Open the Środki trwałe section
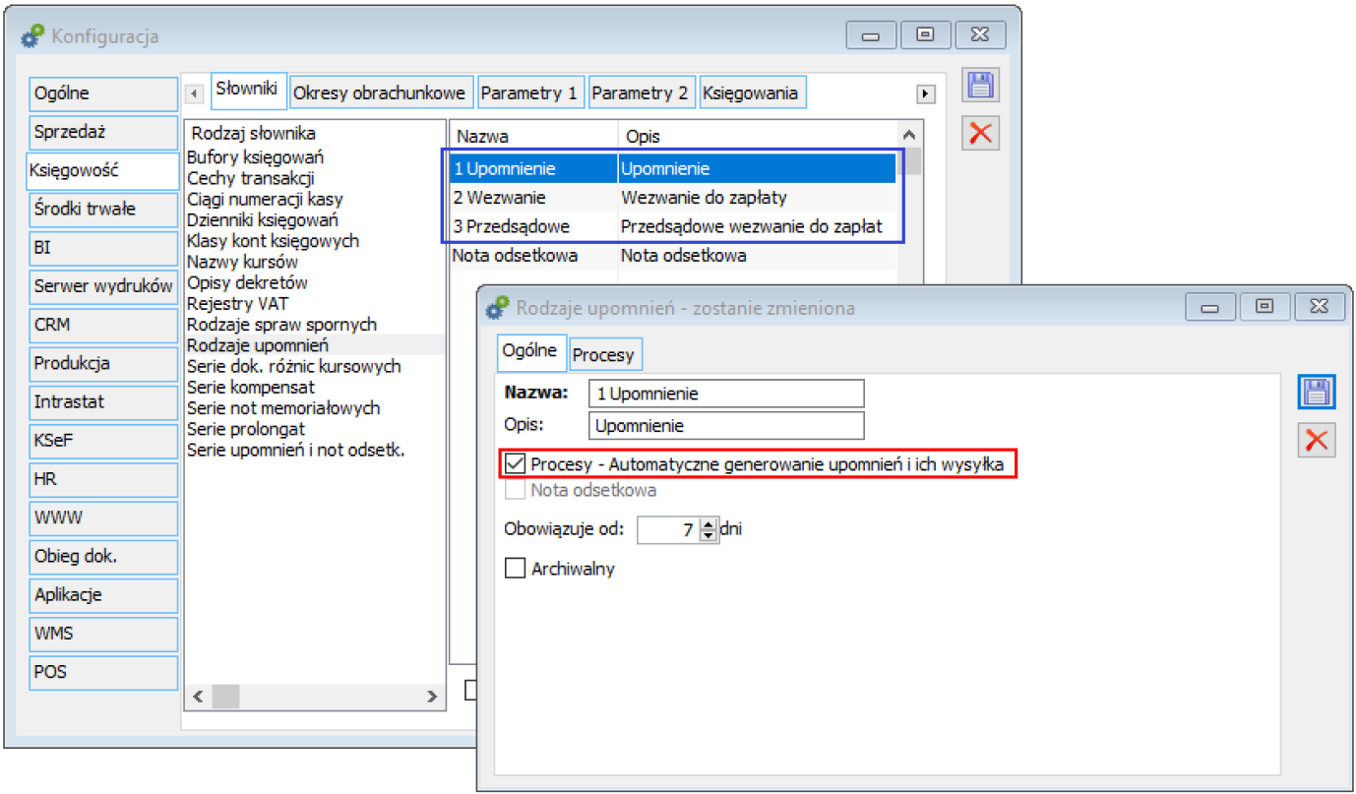 103,209
